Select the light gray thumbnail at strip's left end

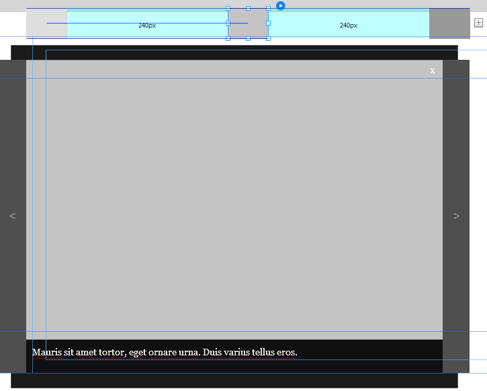point(46,24)
